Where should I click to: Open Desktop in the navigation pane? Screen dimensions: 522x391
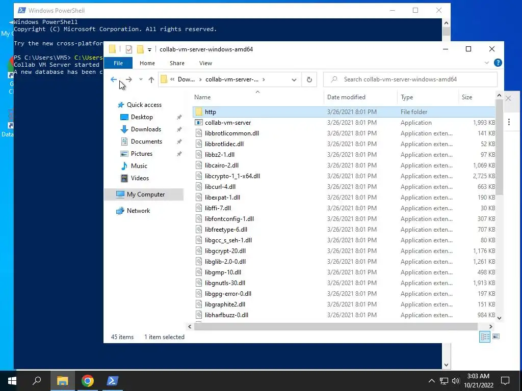pos(142,117)
